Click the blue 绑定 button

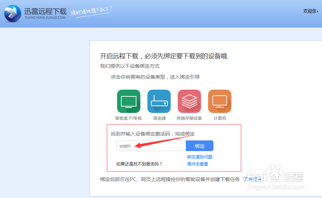click(x=200, y=146)
